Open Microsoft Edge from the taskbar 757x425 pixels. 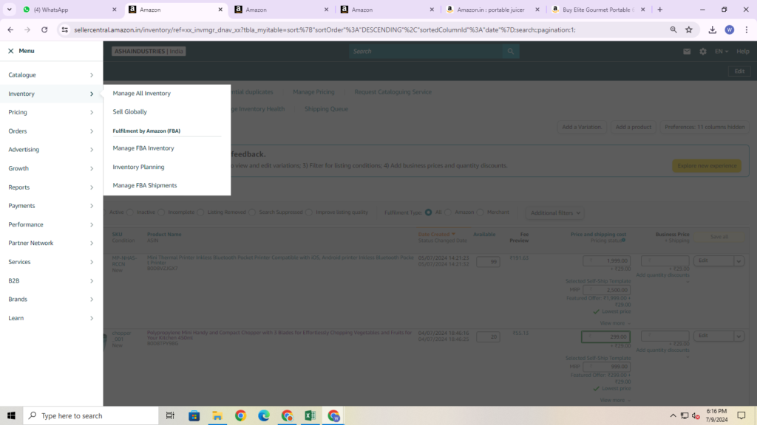click(264, 415)
